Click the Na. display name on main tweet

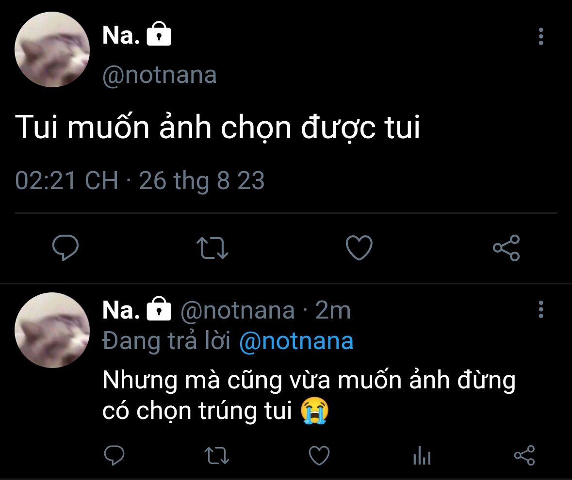121,35
